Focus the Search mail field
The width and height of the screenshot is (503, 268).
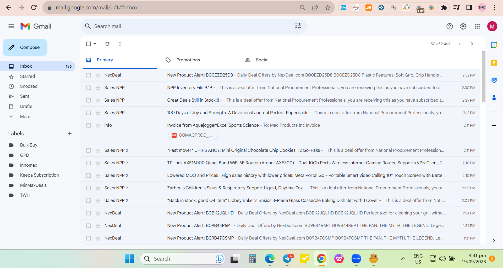tap(193, 26)
